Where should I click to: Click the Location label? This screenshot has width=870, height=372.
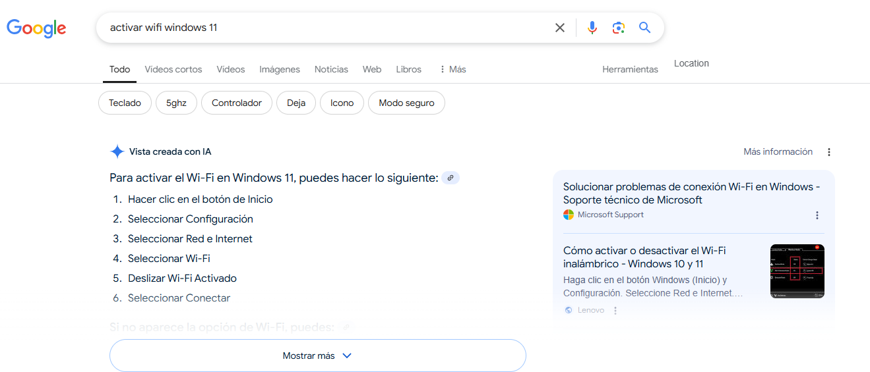691,63
